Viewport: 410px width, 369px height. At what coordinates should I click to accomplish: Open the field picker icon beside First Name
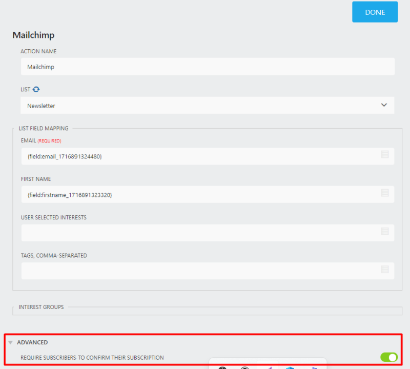385,193
